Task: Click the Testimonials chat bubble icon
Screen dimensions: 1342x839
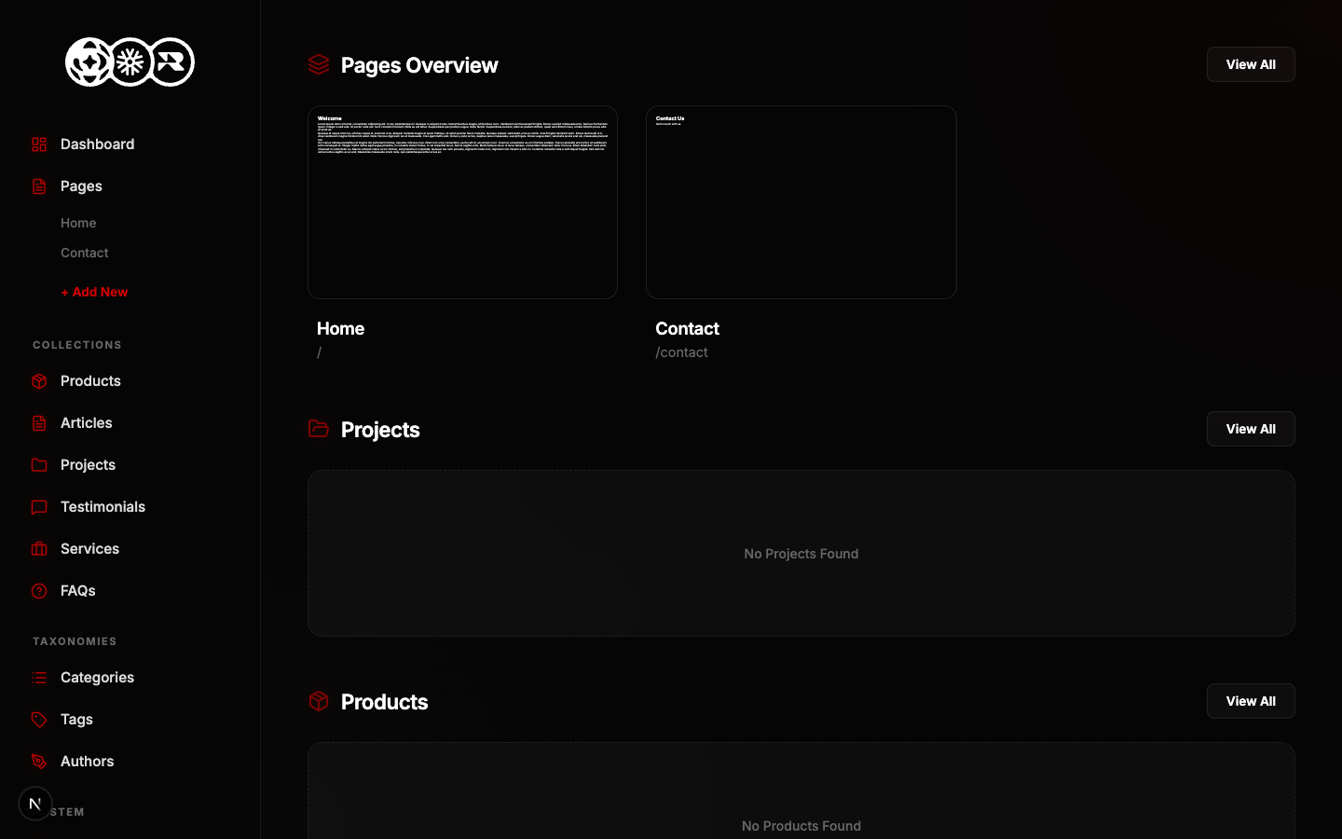Action: pyautogui.click(x=39, y=507)
